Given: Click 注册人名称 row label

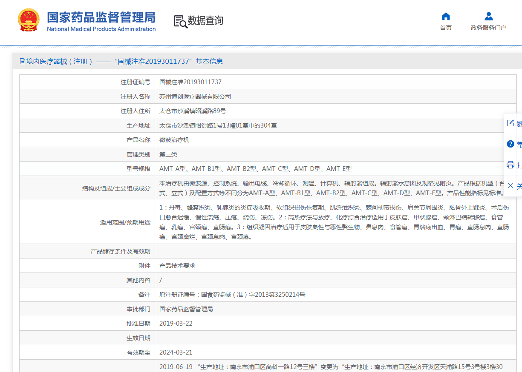Looking at the screenshot, I should click(136, 97).
